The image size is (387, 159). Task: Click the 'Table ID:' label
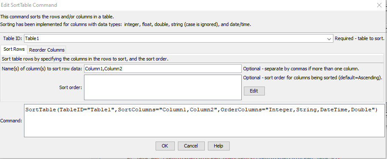pos(12,38)
